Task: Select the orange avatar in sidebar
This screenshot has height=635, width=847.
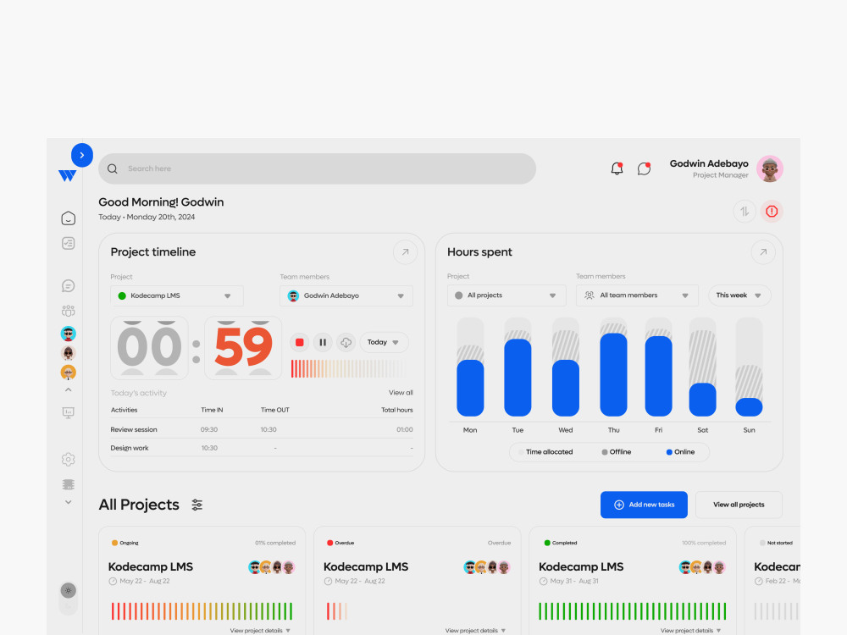Action: tap(68, 372)
